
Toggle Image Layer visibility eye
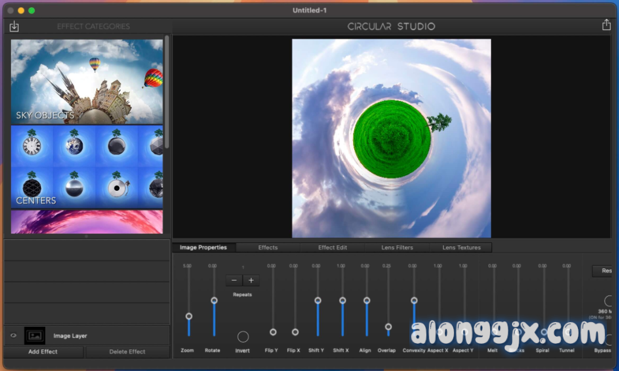[13, 336]
